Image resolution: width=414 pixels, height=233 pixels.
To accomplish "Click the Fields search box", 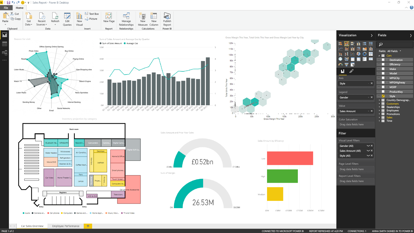I will (395, 44).
